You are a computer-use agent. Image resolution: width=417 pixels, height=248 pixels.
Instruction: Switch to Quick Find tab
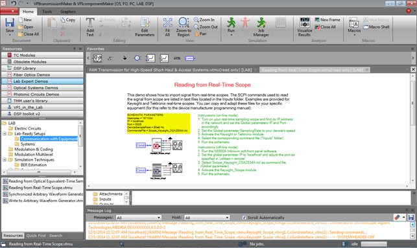(36, 236)
